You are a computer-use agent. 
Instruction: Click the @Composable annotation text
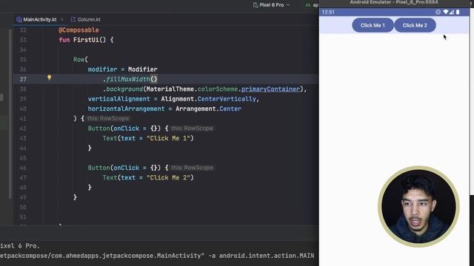coord(79,30)
